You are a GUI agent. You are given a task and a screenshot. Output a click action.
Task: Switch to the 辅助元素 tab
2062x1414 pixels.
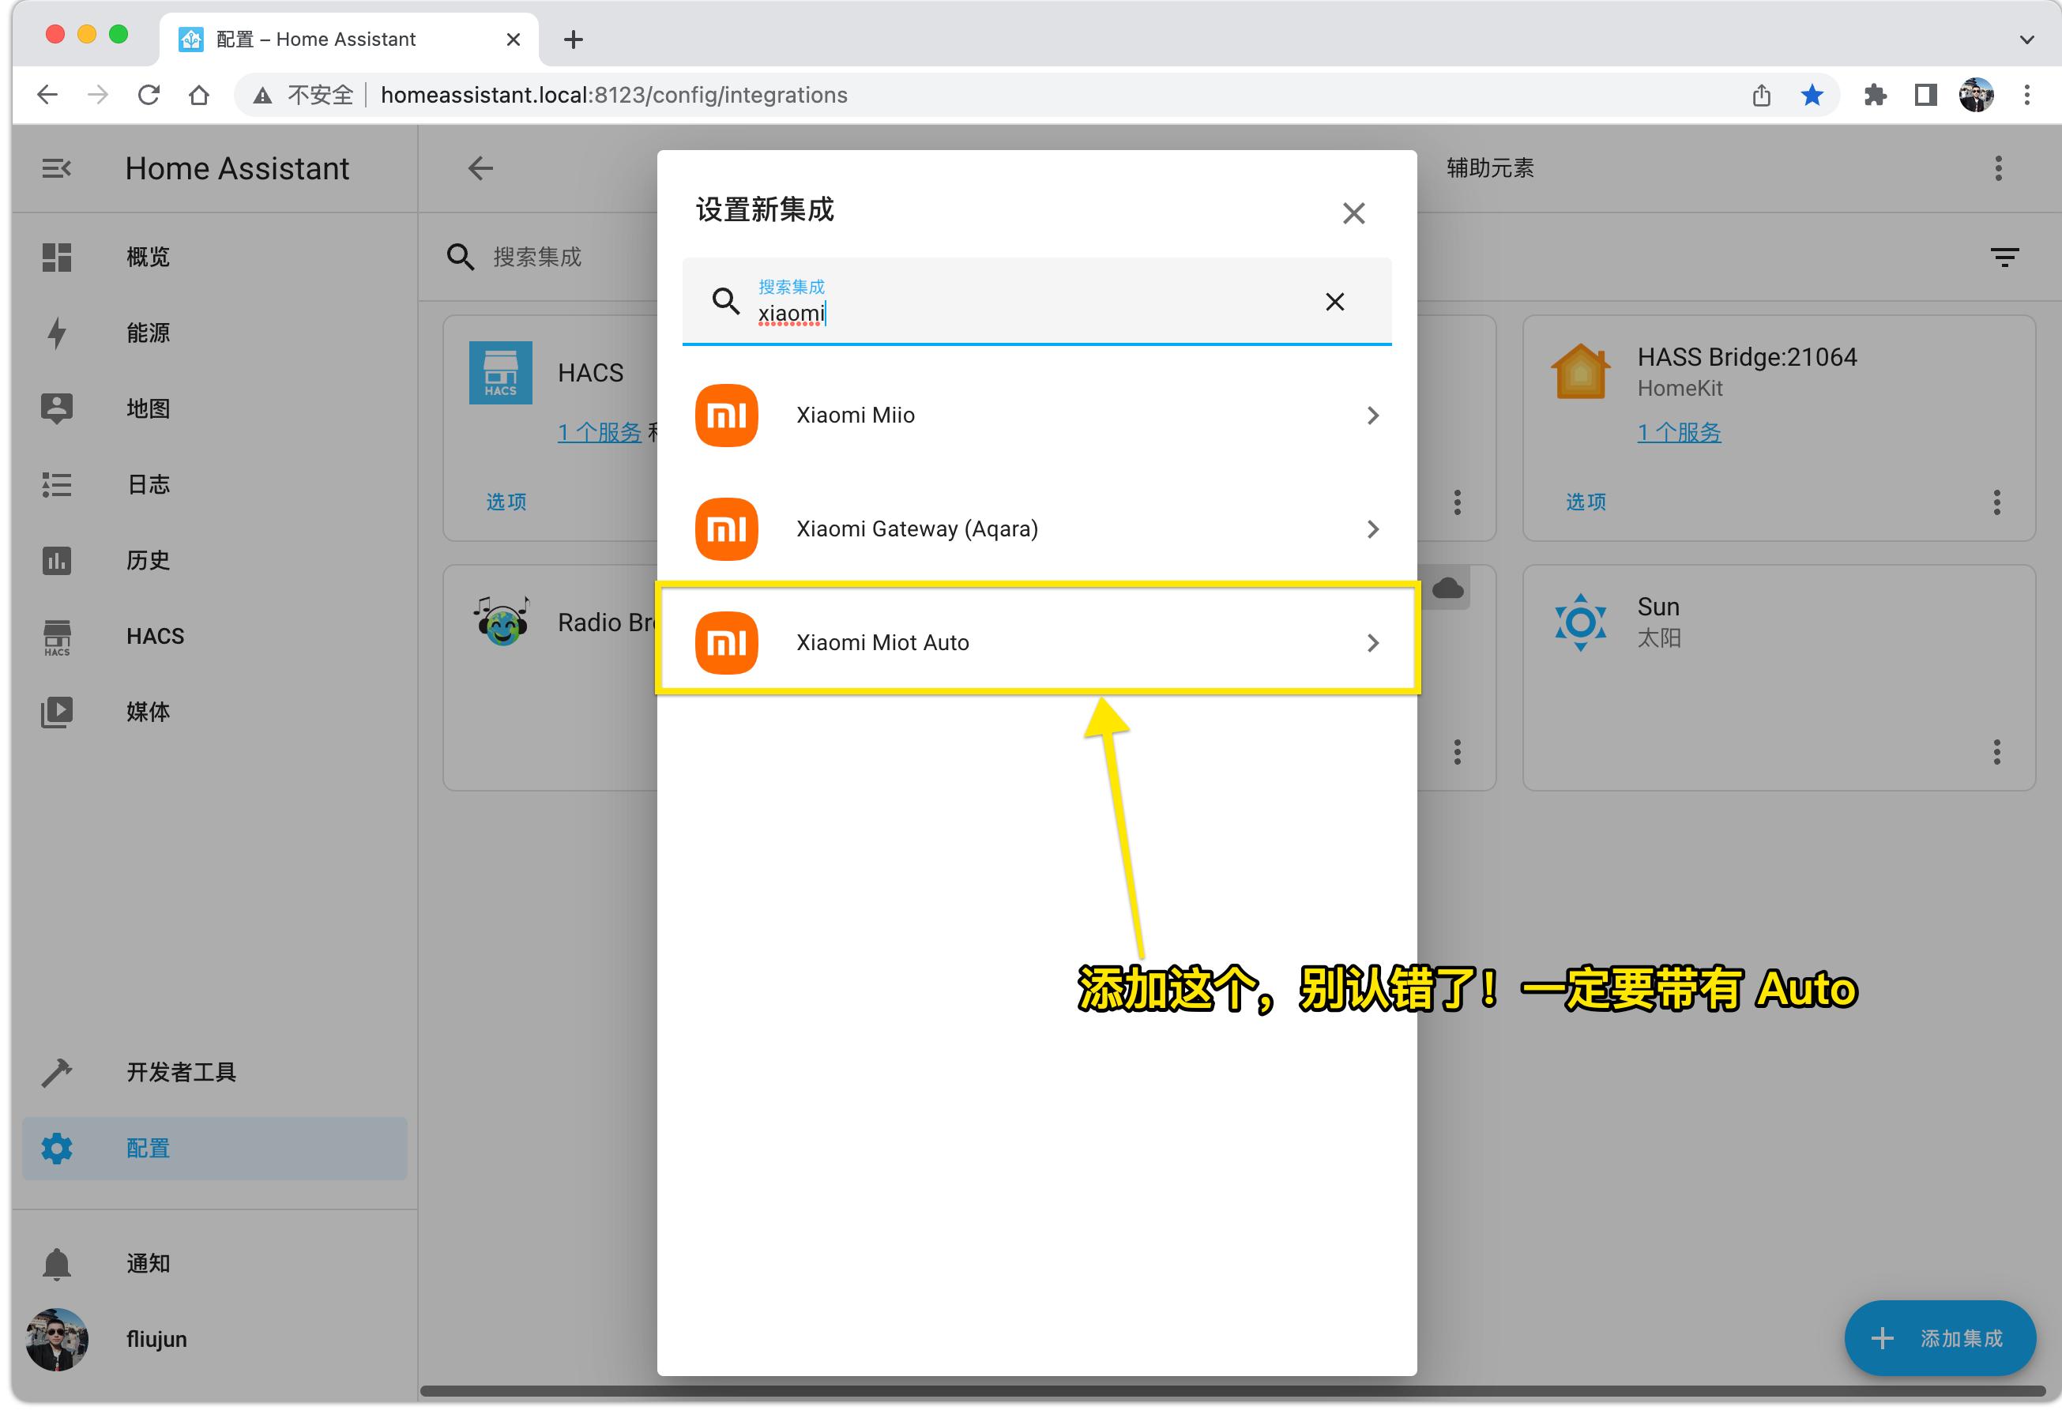click(x=1490, y=168)
